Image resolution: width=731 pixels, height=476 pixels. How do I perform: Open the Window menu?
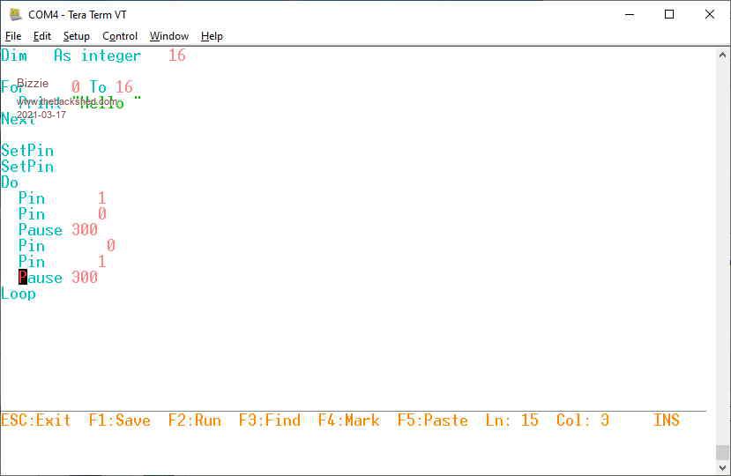tap(168, 36)
